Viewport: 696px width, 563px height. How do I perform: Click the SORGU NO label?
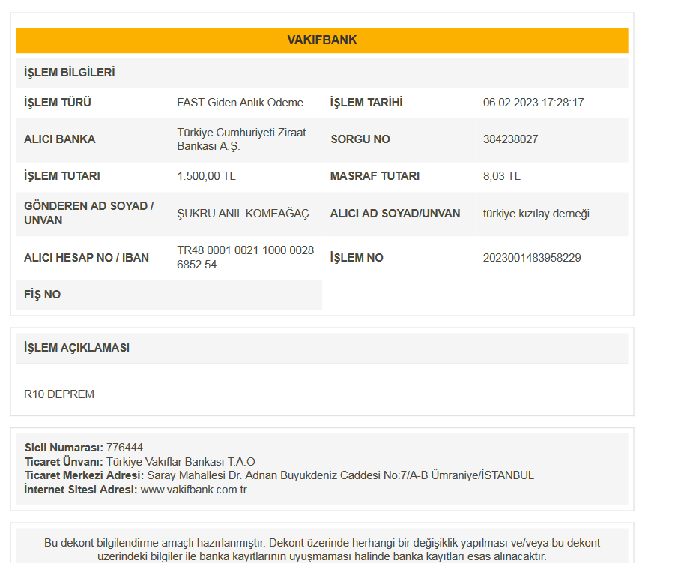pos(360,139)
